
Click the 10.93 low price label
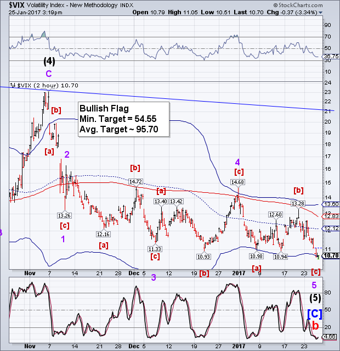(203, 257)
